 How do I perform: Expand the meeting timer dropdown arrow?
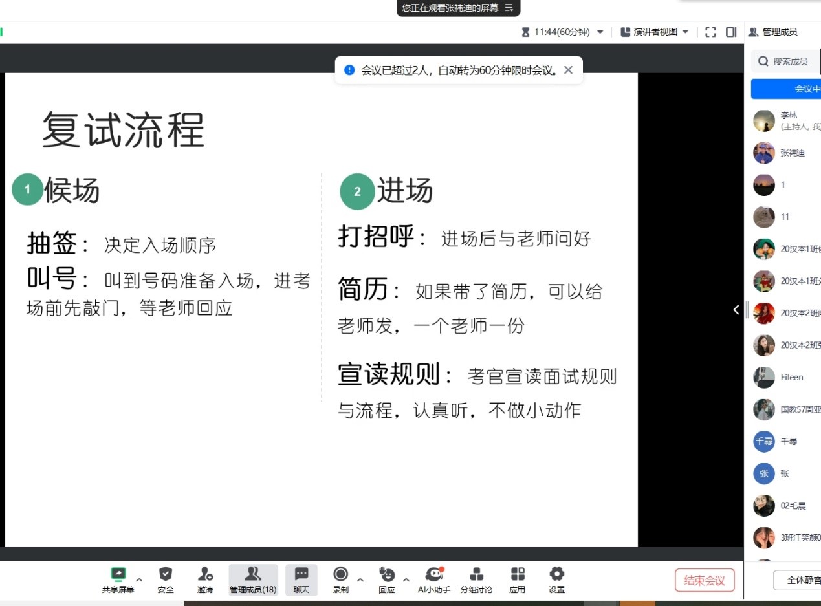pyautogui.click(x=600, y=32)
